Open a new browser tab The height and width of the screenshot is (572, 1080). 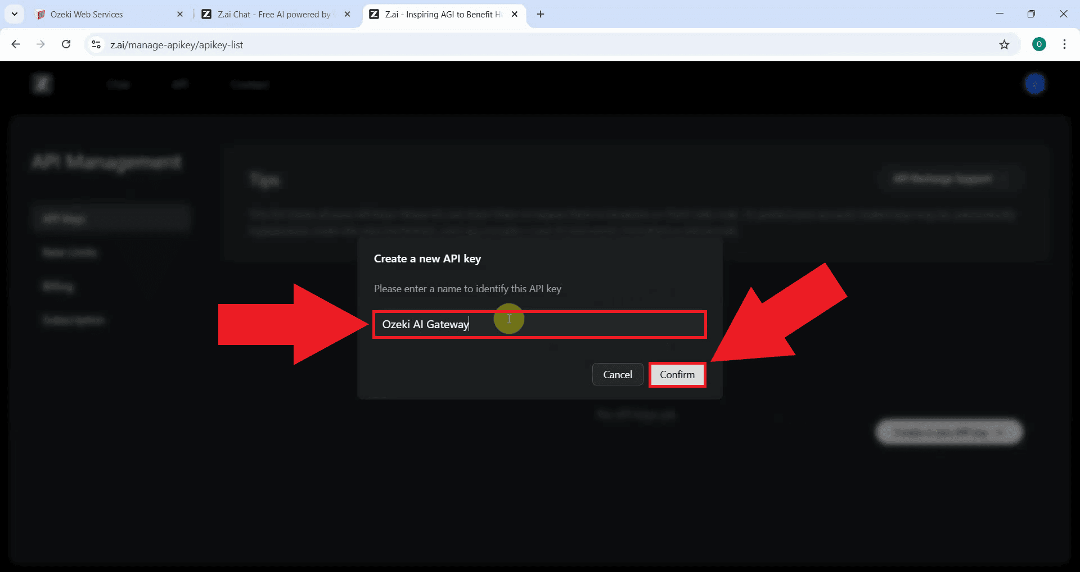pos(541,14)
